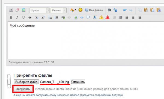Image resolution: width=164 pixels, height=99 pixels.
Task: Open the text color picker
Action: [x=73, y=10]
